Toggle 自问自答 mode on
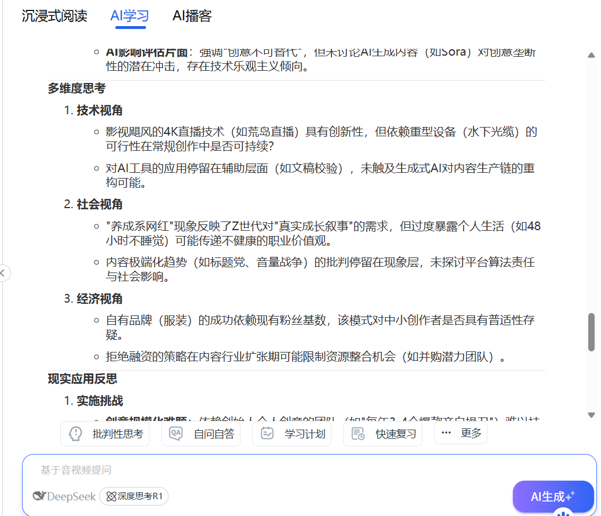Image resolution: width=601 pixels, height=516 pixels. tap(201, 433)
